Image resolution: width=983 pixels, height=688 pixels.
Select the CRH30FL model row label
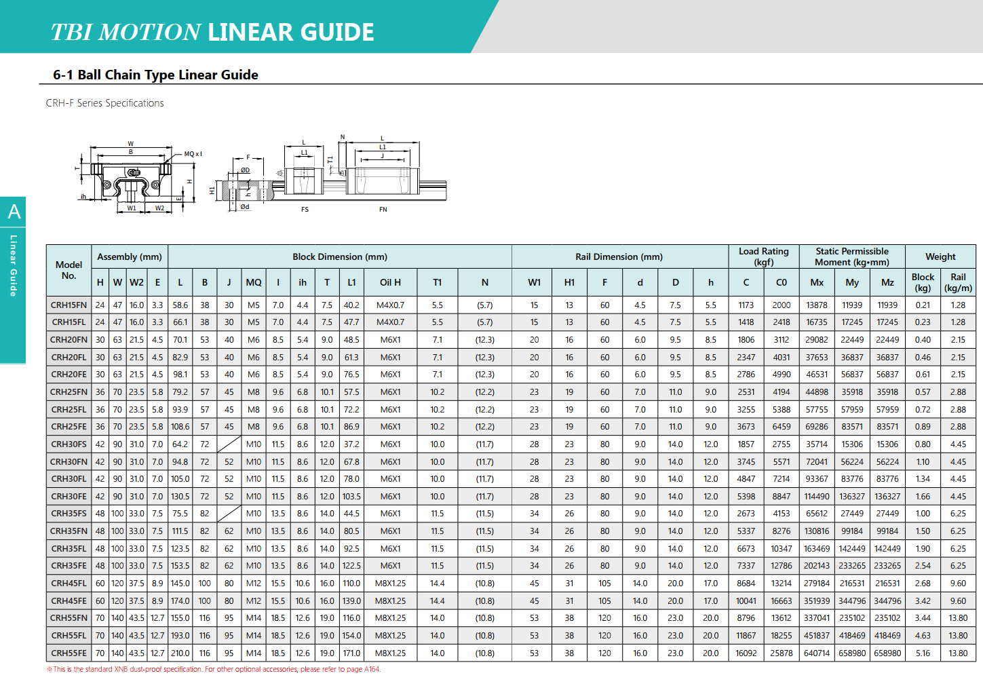click(69, 479)
